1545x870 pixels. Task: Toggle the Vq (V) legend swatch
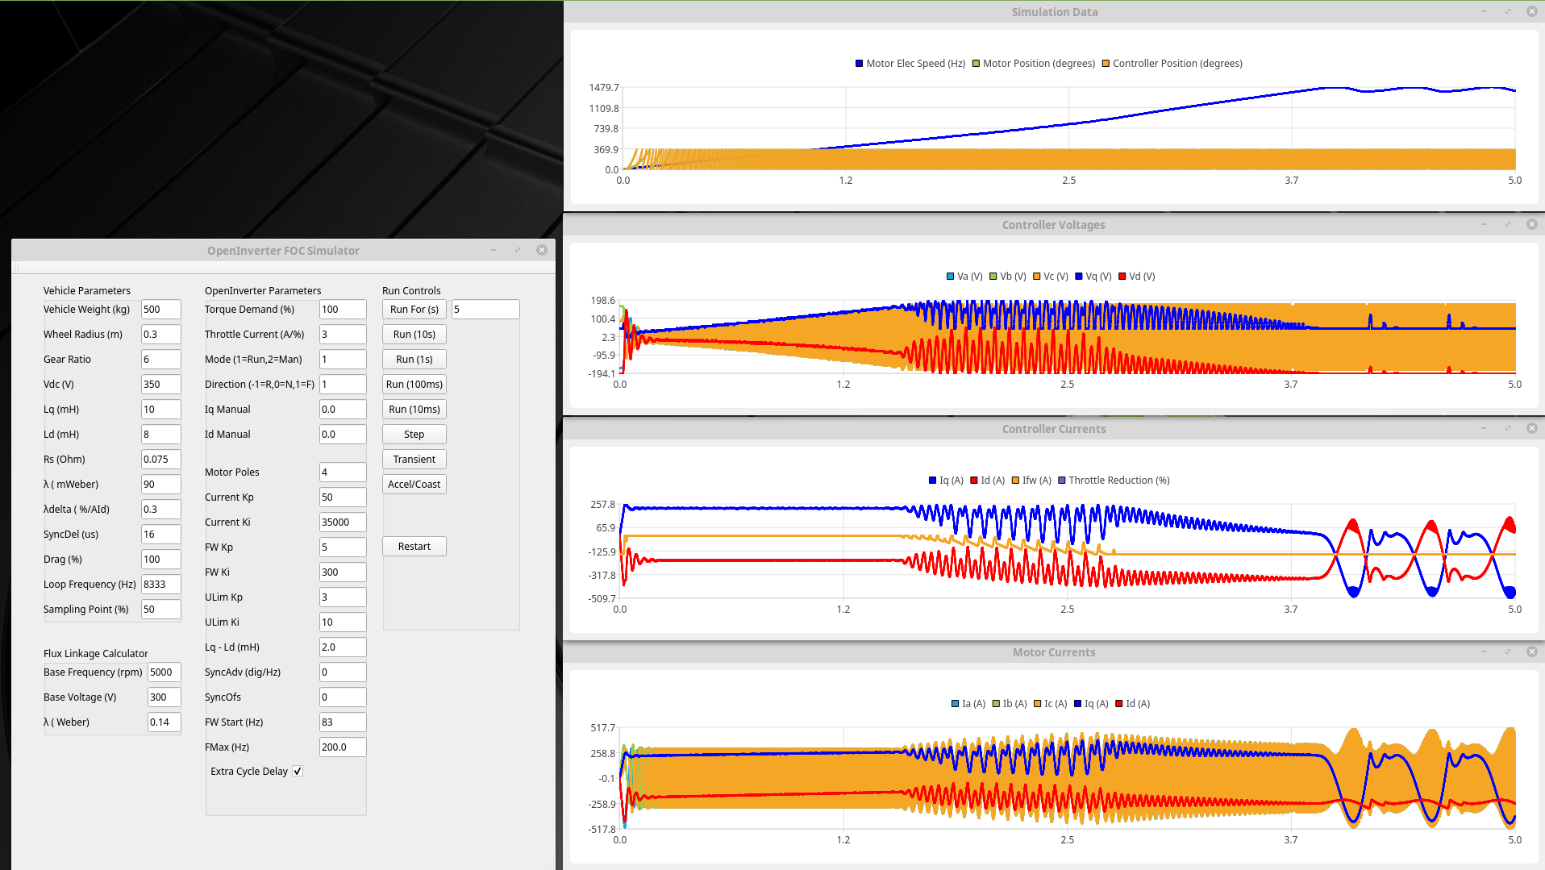point(1078,277)
